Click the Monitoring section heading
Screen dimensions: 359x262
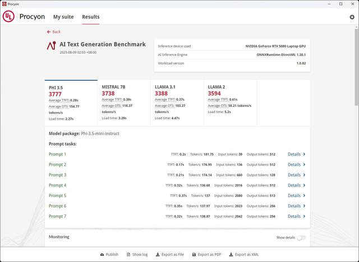59,237
